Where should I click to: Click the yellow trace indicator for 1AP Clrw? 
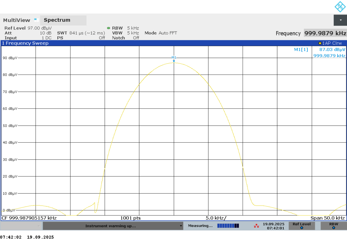coord(320,43)
